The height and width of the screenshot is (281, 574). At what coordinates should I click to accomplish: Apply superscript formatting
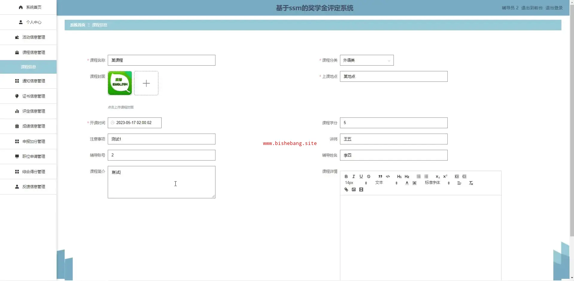[x=445, y=176]
